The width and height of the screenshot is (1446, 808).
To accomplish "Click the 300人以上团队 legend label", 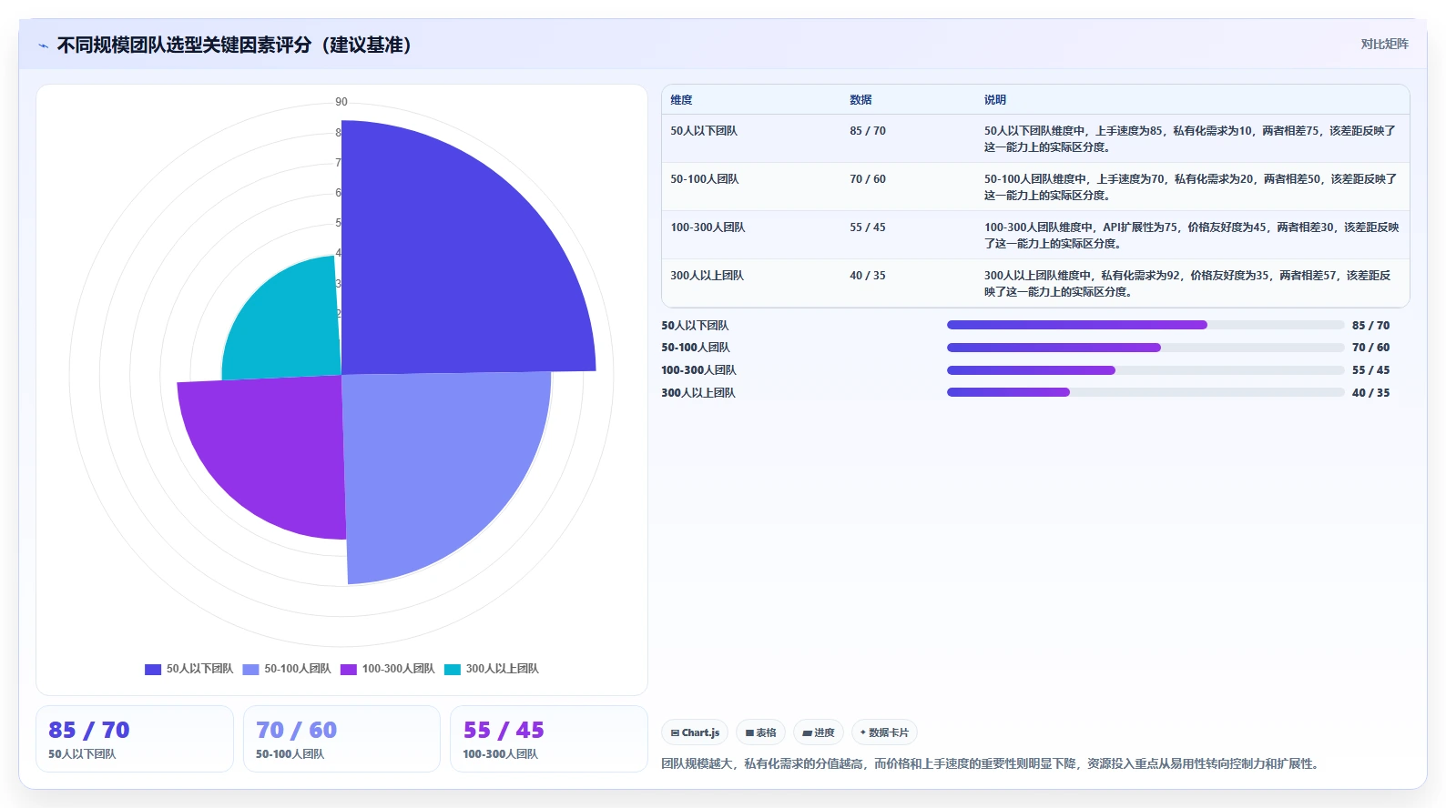I will tap(503, 669).
